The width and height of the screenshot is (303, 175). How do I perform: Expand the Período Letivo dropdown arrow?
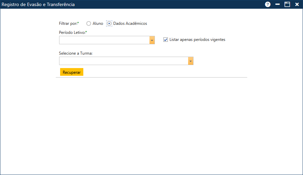152,40
